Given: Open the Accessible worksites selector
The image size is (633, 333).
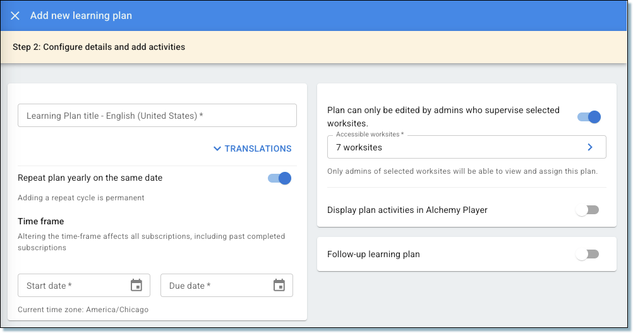Looking at the screenshot, I should coord(467,147).
